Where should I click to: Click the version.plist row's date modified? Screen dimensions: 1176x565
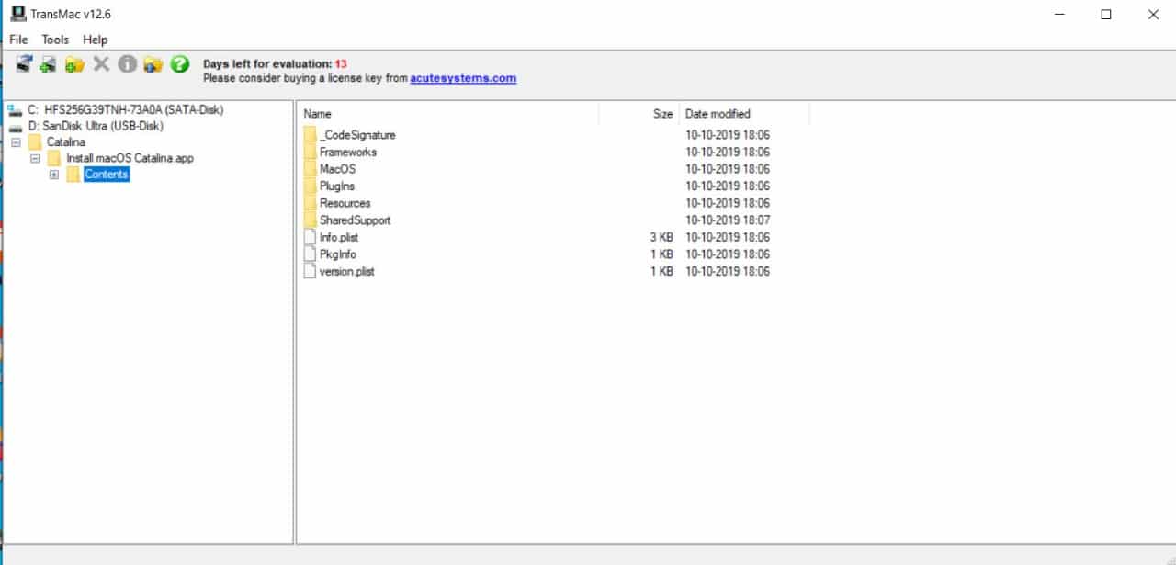728,271
